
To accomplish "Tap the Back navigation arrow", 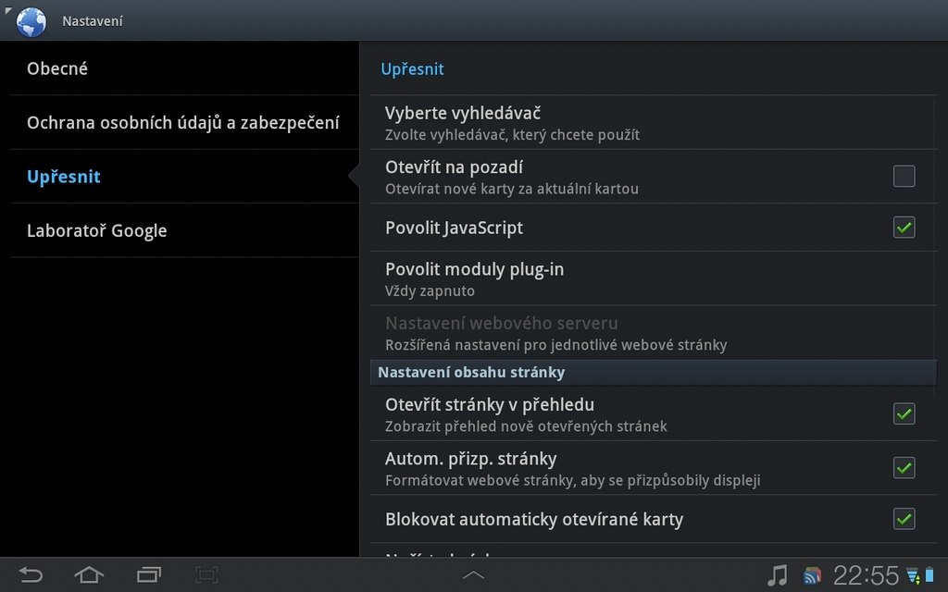I will [x=31, y=574].
